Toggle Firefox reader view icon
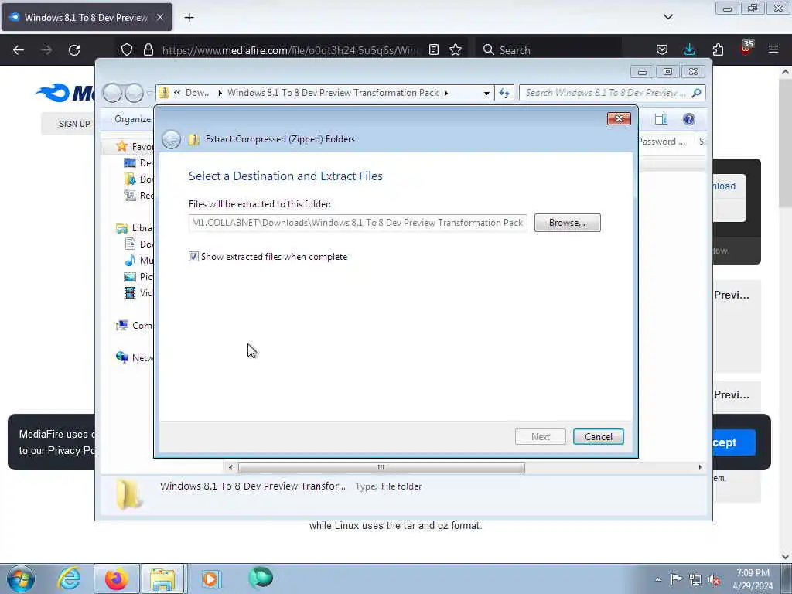The image size is (792, 594). coord(433,49)
